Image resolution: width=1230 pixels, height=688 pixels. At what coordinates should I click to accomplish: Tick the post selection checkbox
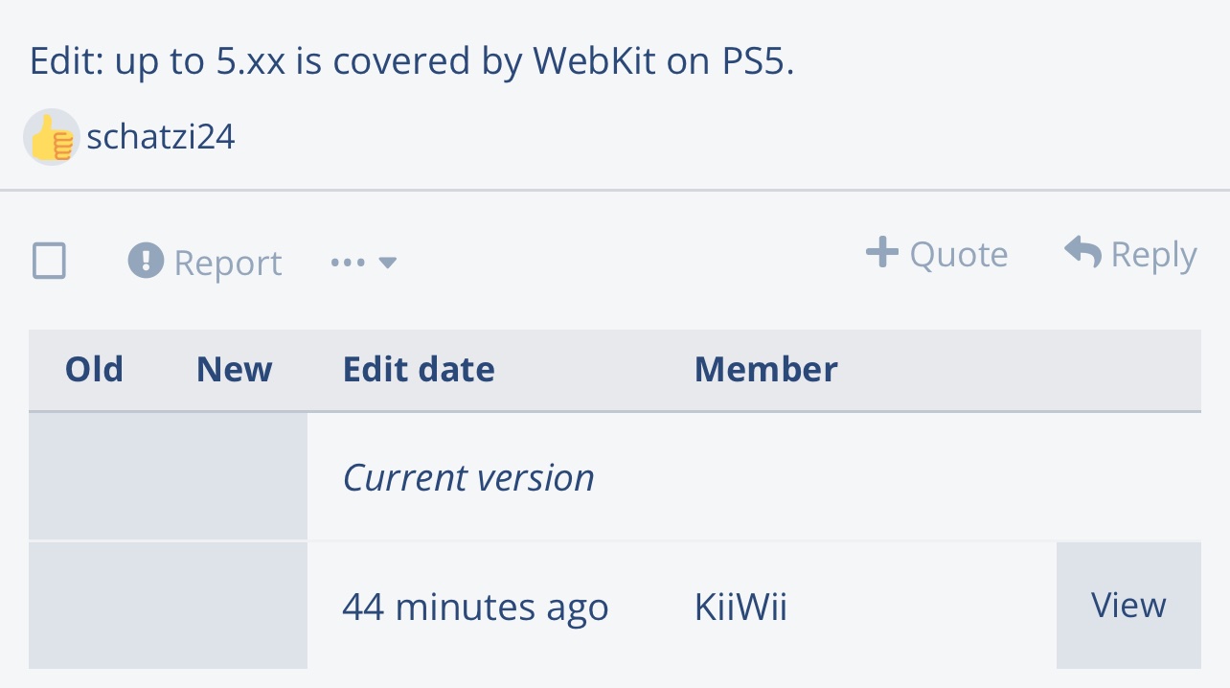50,261
